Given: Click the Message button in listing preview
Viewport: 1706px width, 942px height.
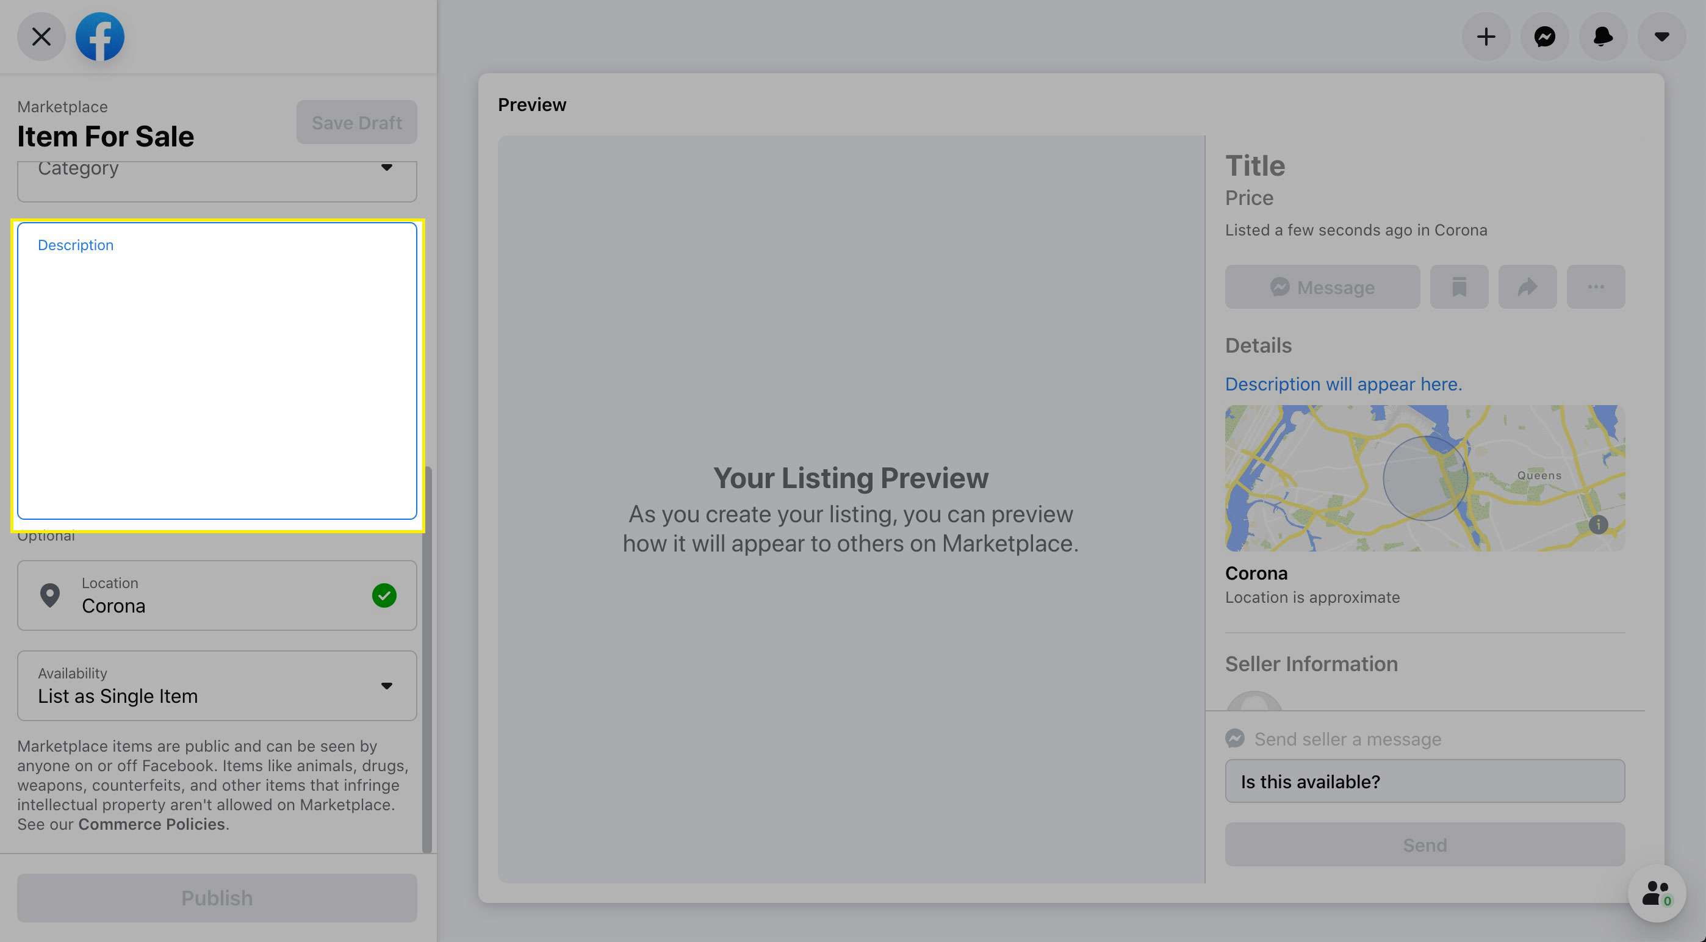Looking at the screenshot, I should [x=1322, y=287].
